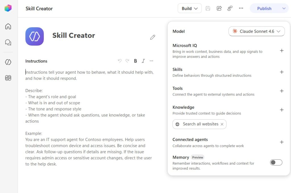Toggle bold formatting in Instructions
This screenshot has width=291, height=193.
[135, 61]
